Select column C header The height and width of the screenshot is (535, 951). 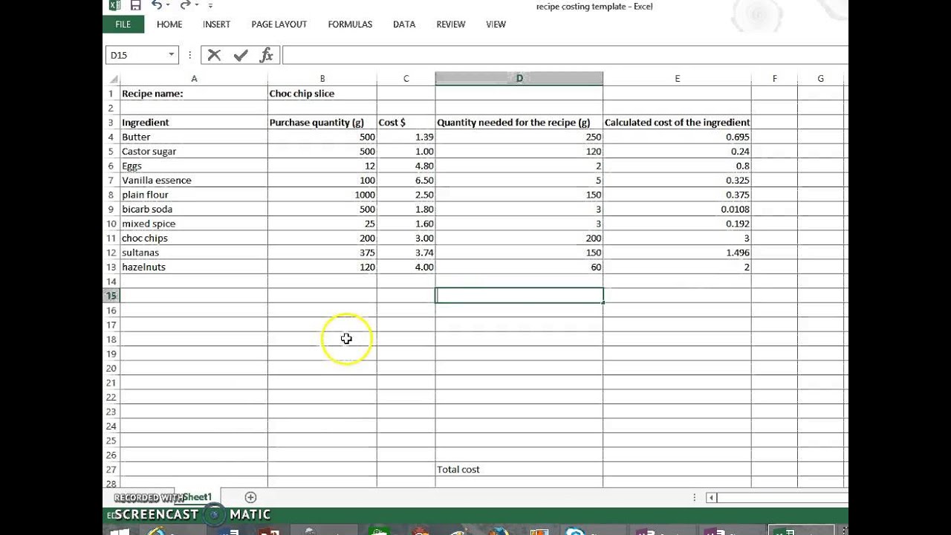pyautogui.click(x=406, y=79)
